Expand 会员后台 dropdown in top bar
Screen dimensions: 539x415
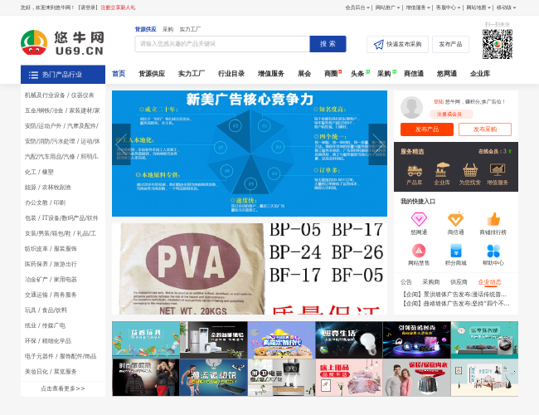tap(357, 7)
